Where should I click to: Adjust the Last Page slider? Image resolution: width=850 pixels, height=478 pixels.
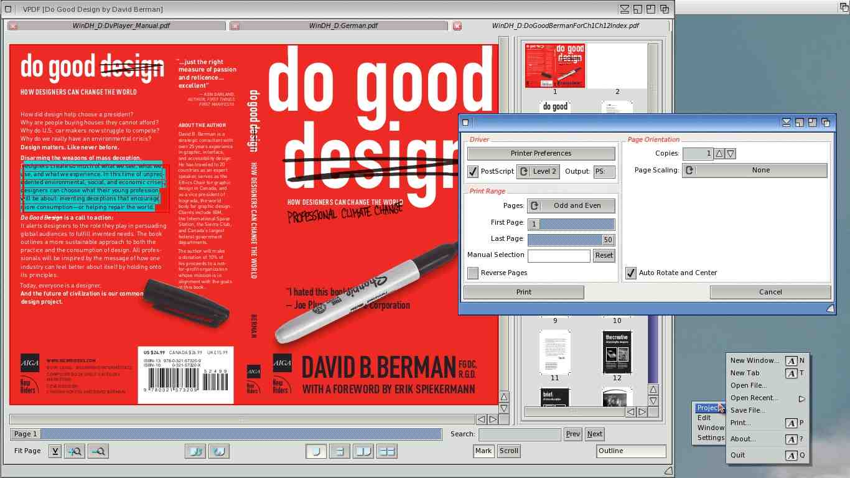[x=571, y=240]
